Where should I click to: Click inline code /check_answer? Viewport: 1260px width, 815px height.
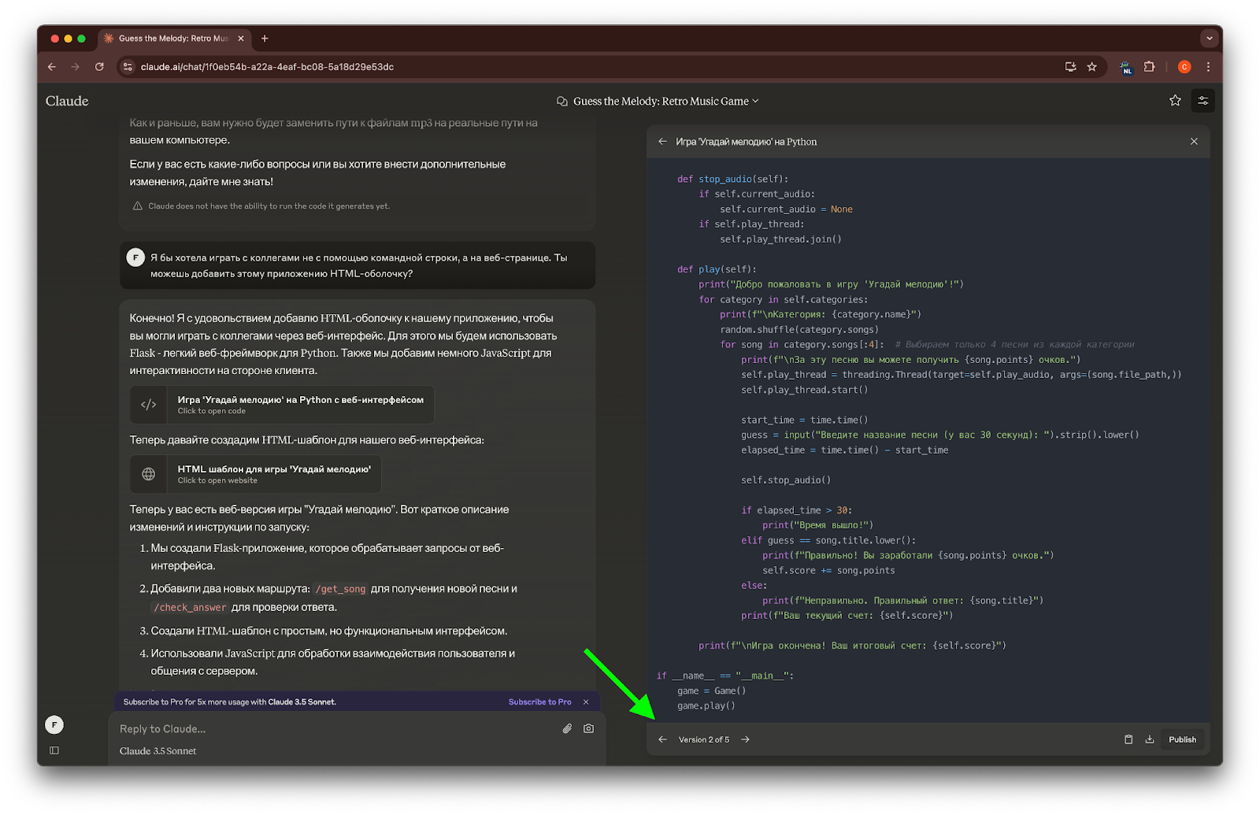click(190, 607)
